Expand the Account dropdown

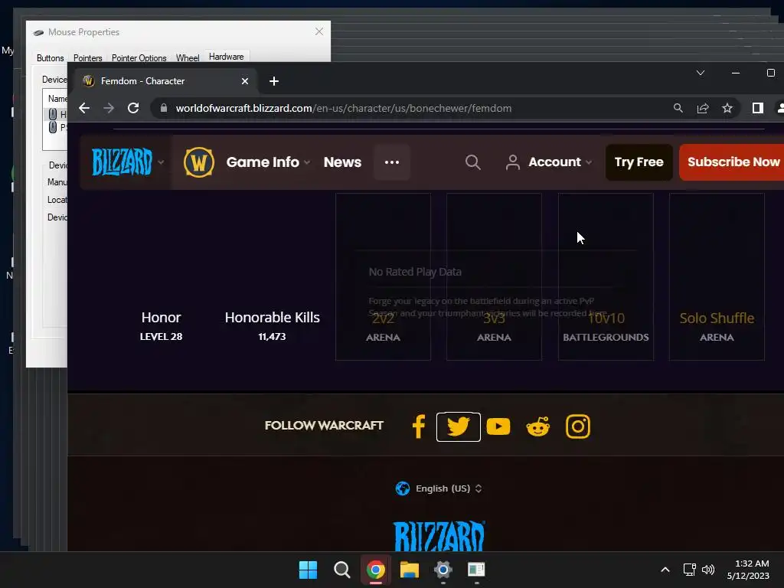tap(549, 162)
